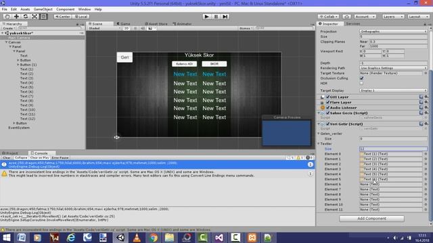Disable the Sahne Gecis script checkbox
433x243 pixels.
(327, 113)
